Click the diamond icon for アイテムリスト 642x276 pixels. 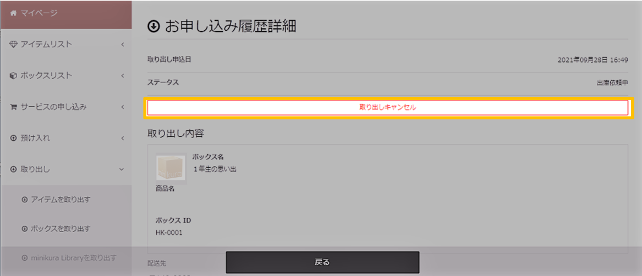point(13,44)
